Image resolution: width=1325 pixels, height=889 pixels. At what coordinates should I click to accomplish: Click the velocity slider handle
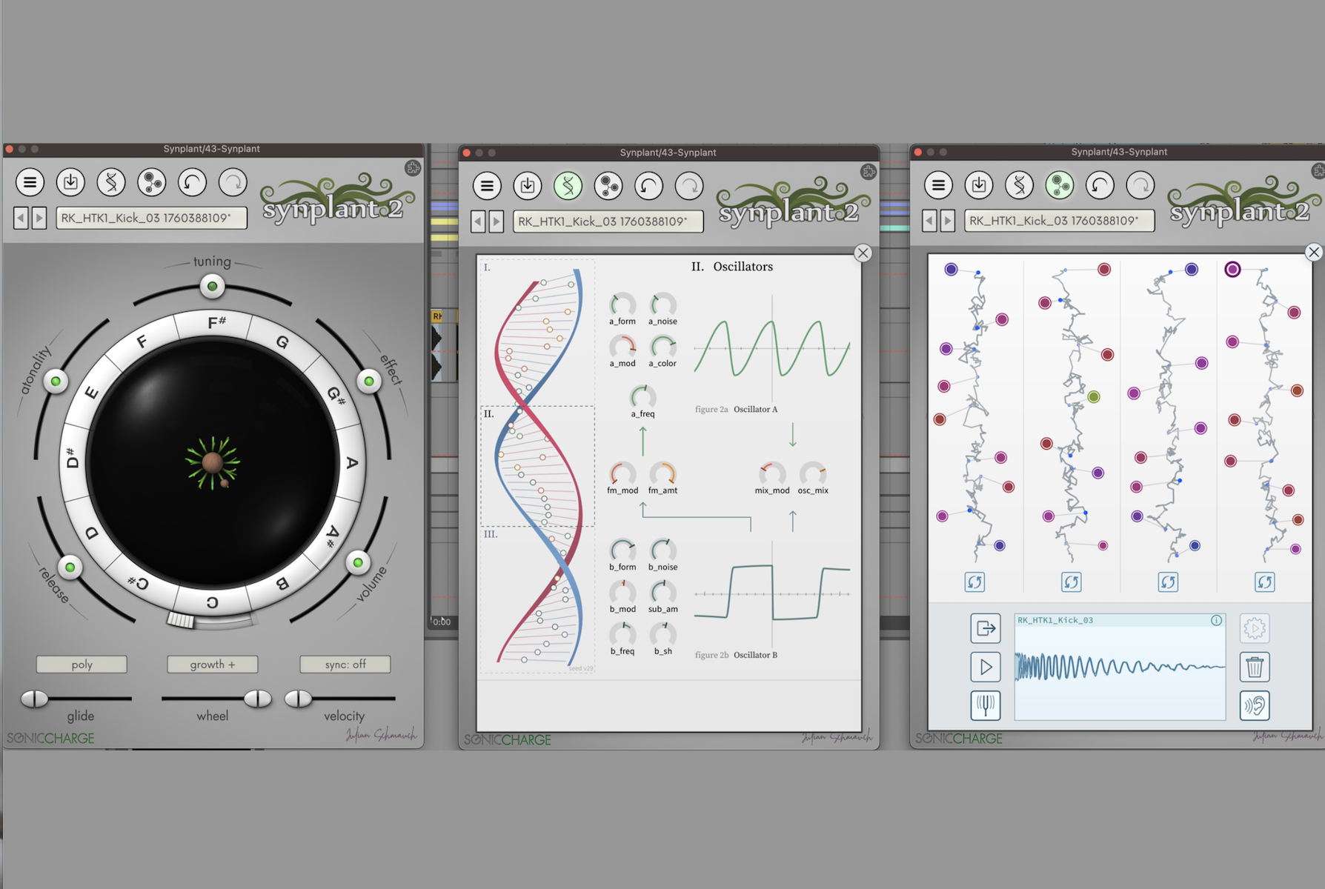[299, 699]
